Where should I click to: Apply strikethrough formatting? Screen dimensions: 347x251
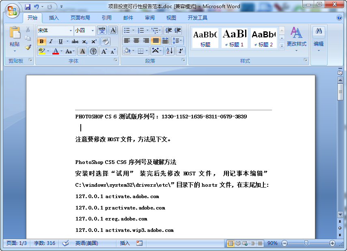[x=75, y=41]
